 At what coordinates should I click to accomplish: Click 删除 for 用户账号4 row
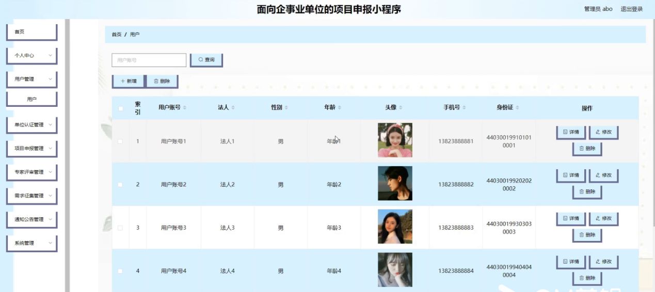[x=587, y=279]
